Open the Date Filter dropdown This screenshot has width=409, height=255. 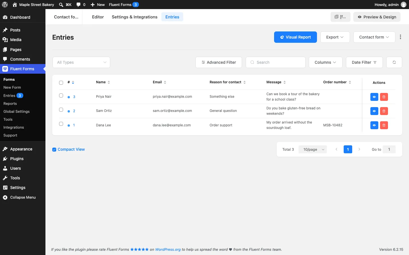coord(364,62)
